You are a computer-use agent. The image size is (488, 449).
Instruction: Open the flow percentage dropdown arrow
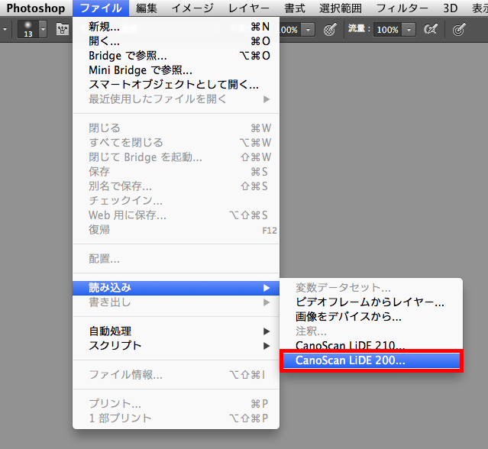409,30
